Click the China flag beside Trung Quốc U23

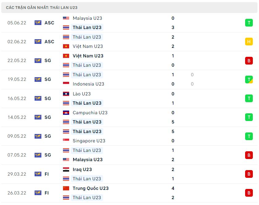tap(66, 188)
